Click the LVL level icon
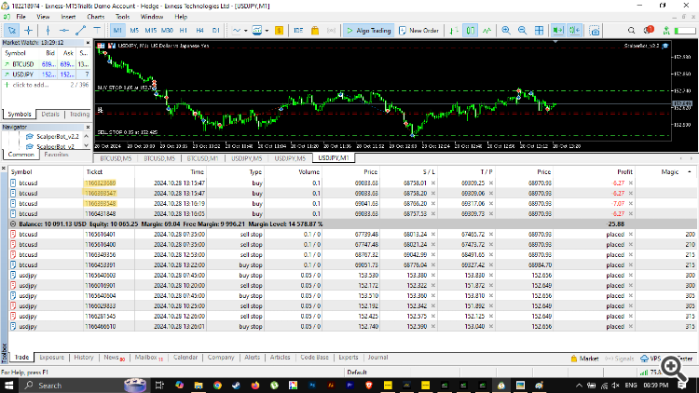The image size is (699, 393). point(666,31)
